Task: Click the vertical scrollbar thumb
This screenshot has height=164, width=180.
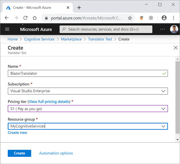Action: point(178,97)
